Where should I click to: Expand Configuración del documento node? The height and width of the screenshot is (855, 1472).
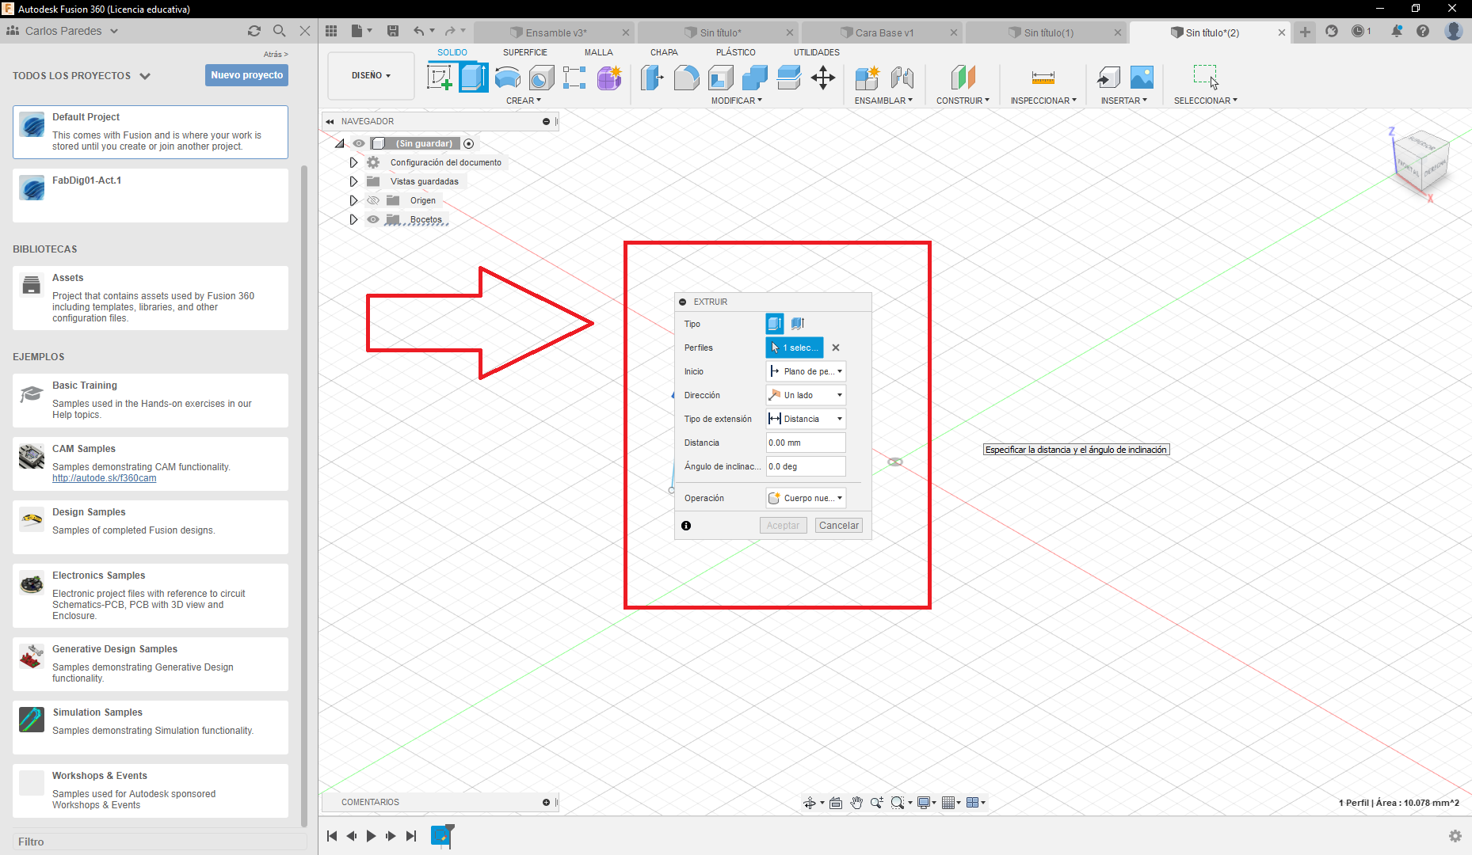(353, 162)
